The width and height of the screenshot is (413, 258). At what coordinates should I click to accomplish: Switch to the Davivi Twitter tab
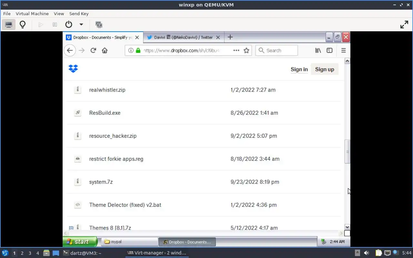click(183, 37)
